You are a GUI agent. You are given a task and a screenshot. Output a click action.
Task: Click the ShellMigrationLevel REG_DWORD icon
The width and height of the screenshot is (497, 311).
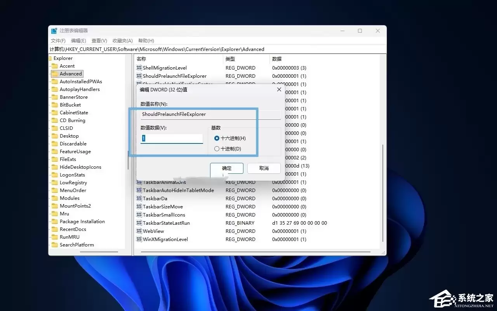pos(139,68)
